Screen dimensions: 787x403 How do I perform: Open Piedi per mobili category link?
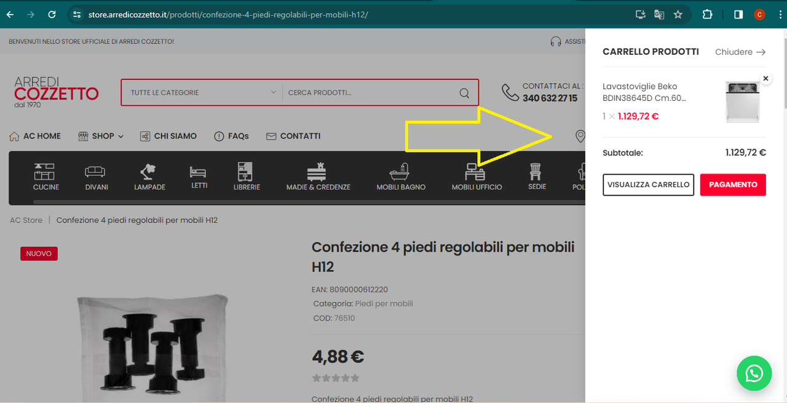pos(384,303)
